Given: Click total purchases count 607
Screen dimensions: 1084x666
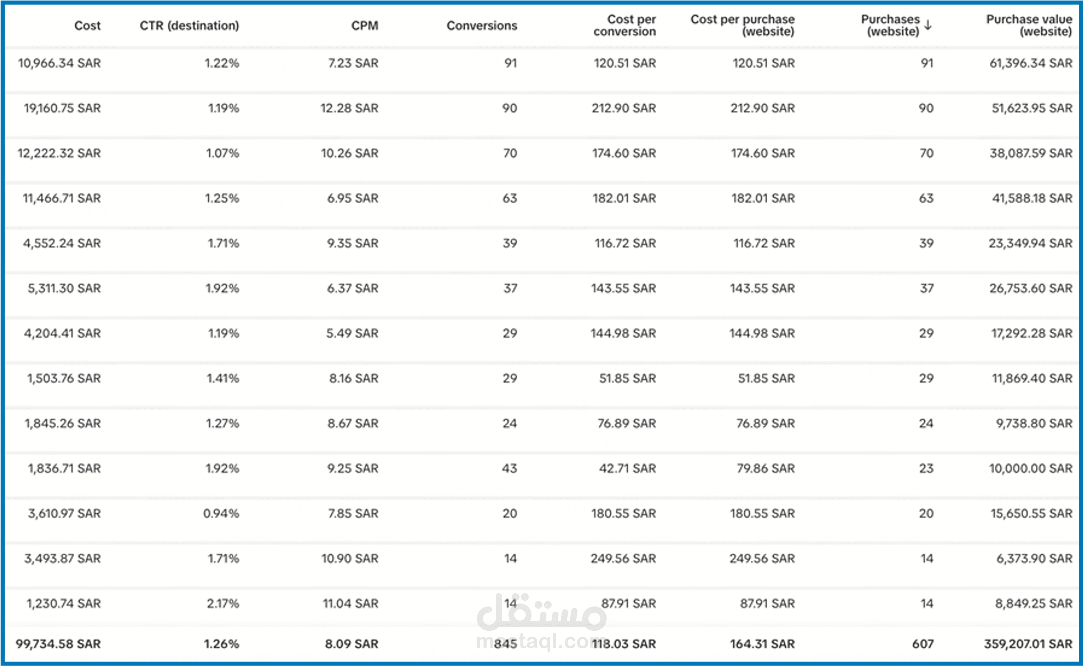Looking at the screenshot, I should coord(923,644).
